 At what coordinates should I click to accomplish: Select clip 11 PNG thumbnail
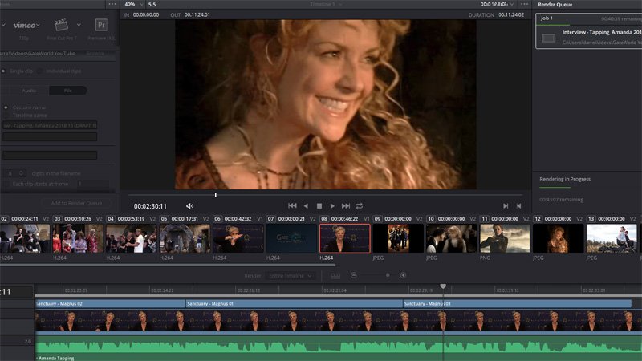[x=505, y=237]
